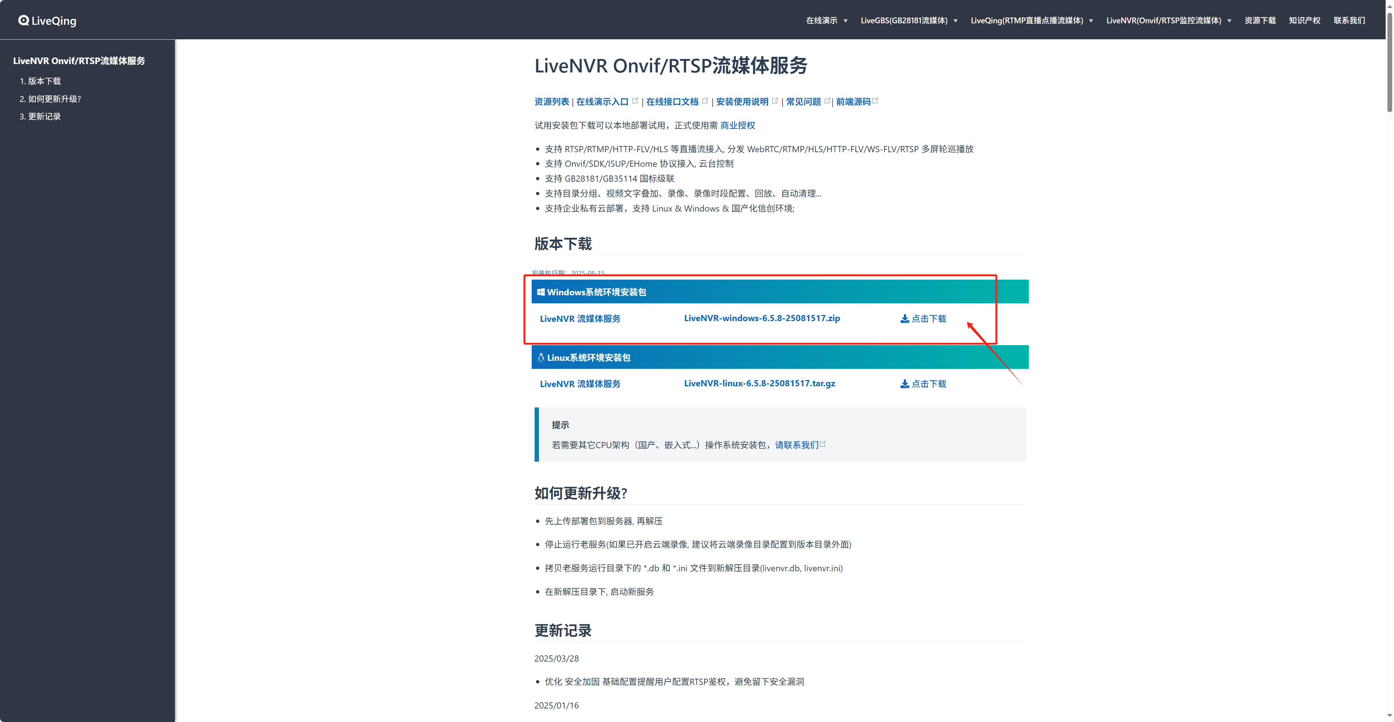Open the 常见问题 link

(x=803, y=102)
